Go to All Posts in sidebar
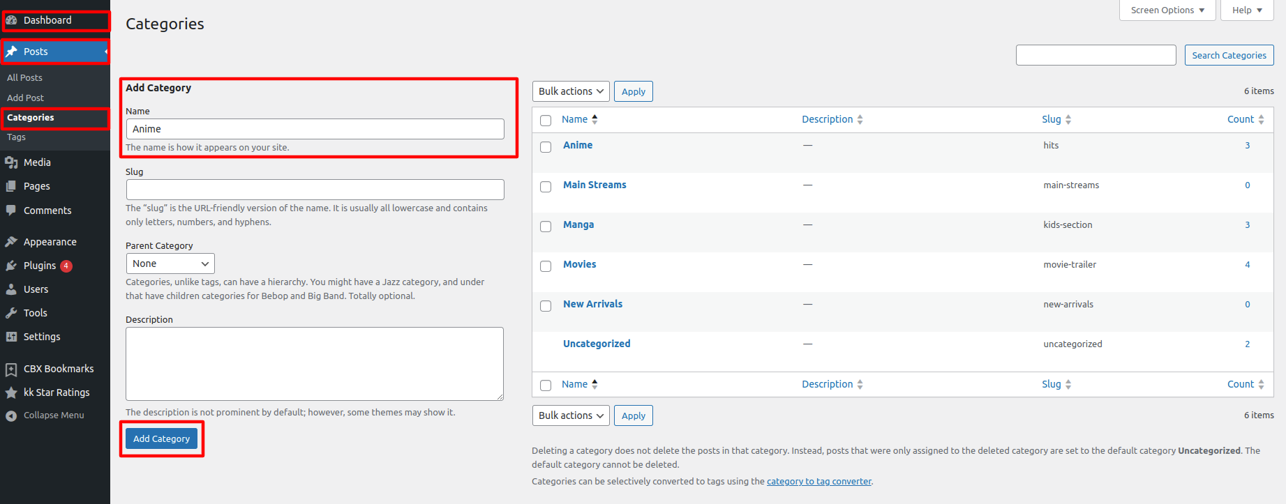Screen dimensions: 1286x504 tap(25, 78)
